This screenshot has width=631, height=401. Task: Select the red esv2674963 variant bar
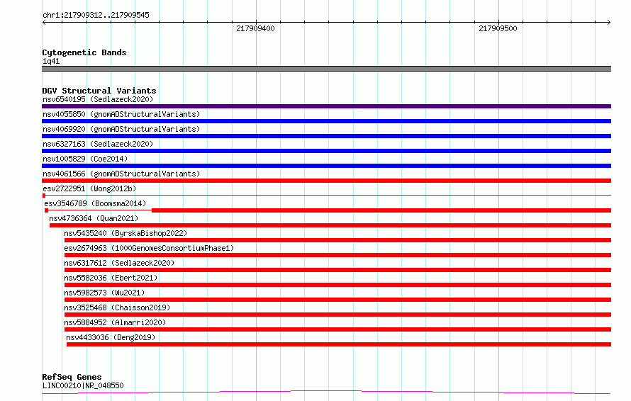(x=337, y=255)
